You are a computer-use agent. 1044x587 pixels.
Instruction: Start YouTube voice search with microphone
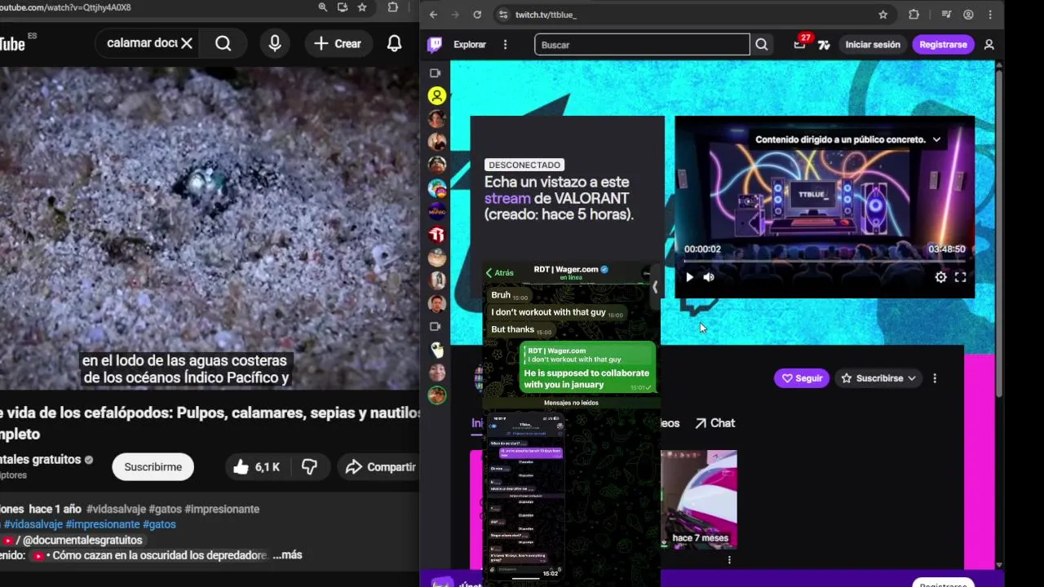[275, 43]
